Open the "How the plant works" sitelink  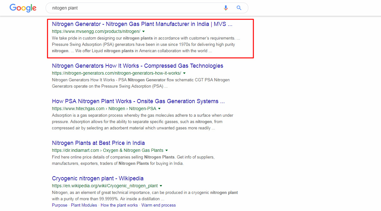click(x=119, y=205)
